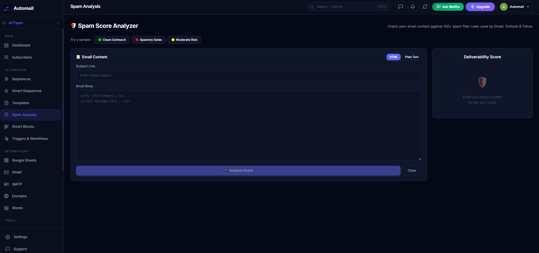
Task: Switch editor to HTML mode
Action: pos(393,57)
